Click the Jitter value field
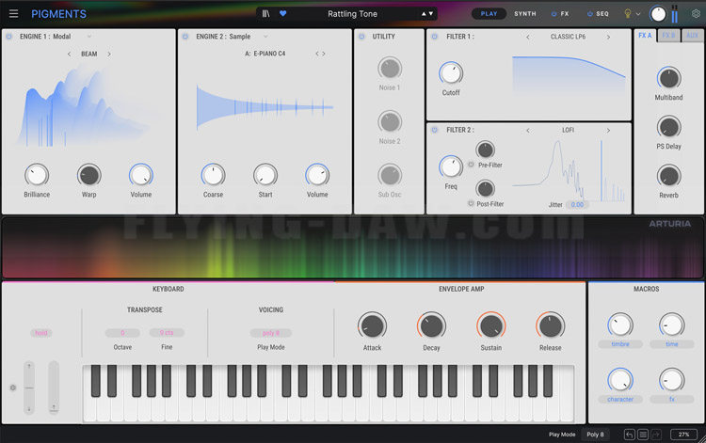Screen dimensions: 706x443 click(x=577, y=205)
